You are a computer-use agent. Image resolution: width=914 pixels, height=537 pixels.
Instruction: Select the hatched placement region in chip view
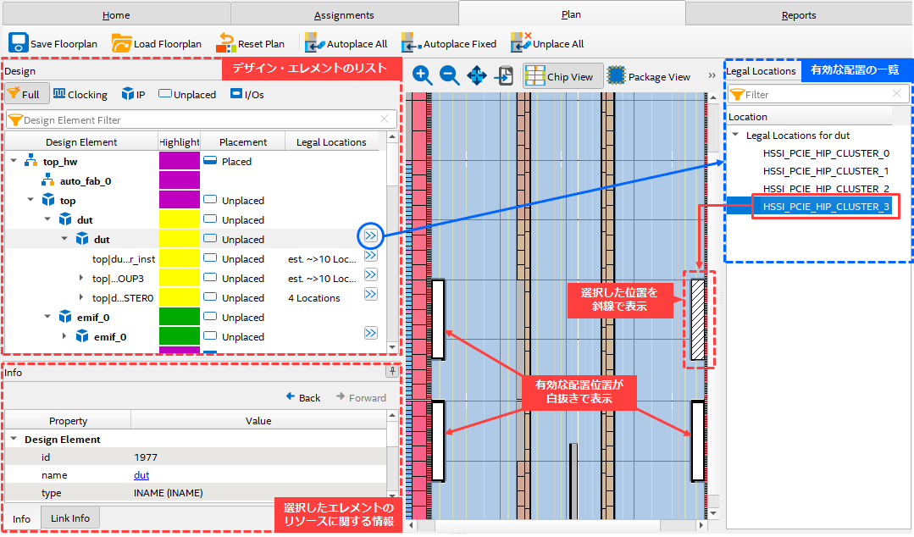click(x=698, y=319)
